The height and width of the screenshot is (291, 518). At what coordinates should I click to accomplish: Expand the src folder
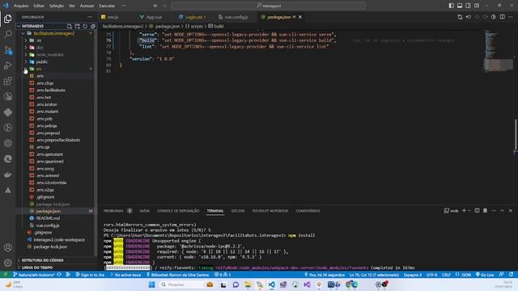(26, 69)
